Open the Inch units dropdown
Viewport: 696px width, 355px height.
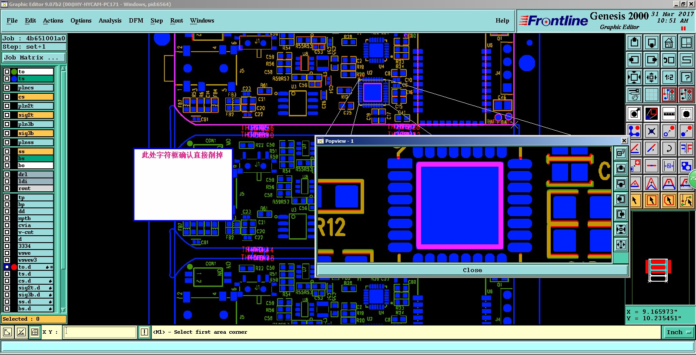[x=679, y=332]
